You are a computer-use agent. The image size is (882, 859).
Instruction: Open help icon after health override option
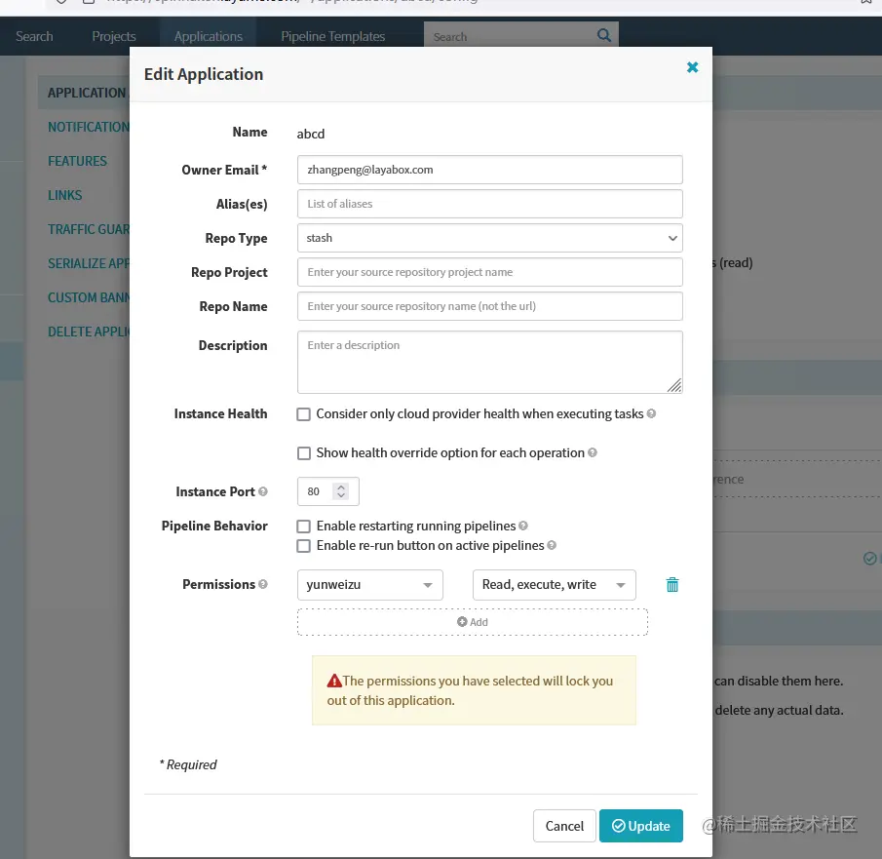[593, 452]
